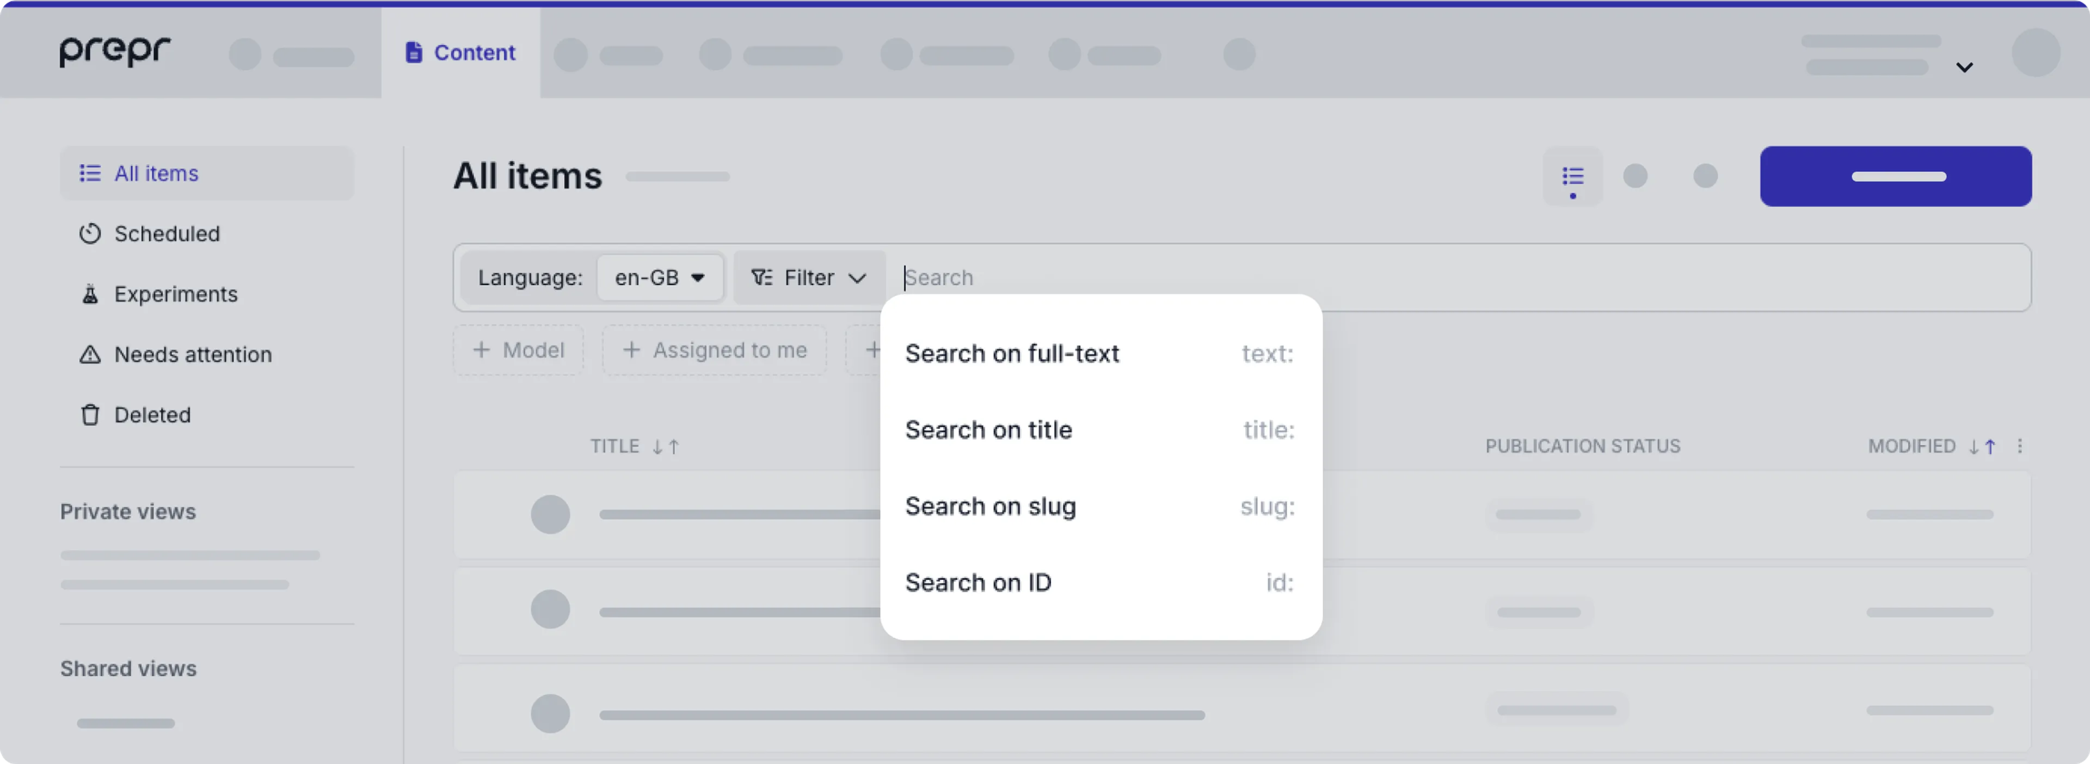Viewport: 2090px width, 764px height.
Task: Choose Search on ID option
Action: (x=1100, y=582)
